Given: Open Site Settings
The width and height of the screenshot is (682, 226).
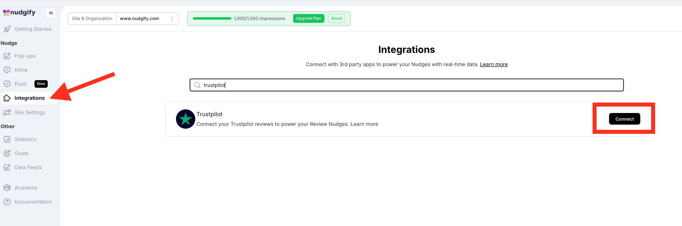Looking at the screenshot, I should coord(30,112).
